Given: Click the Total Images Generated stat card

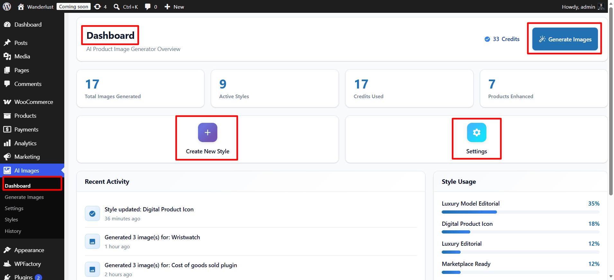Looking at the screenshot, I should [x=140, y=89].
